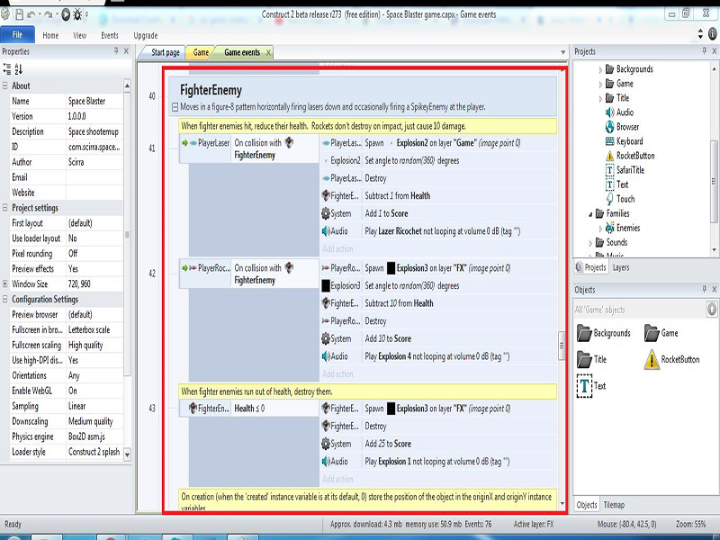720x540 pixels.
Task: Click Add action under event 43
Action: [x=338, y=479]
